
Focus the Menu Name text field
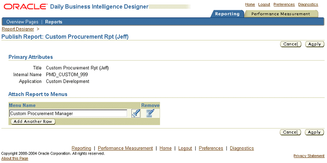pyautogui.click(x=68, y=114)
